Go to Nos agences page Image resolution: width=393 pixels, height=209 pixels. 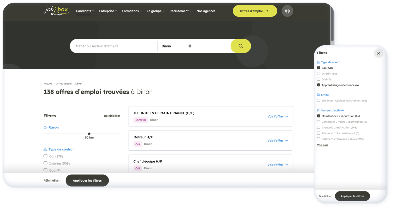pyautogui.click(x=206, y=11)
